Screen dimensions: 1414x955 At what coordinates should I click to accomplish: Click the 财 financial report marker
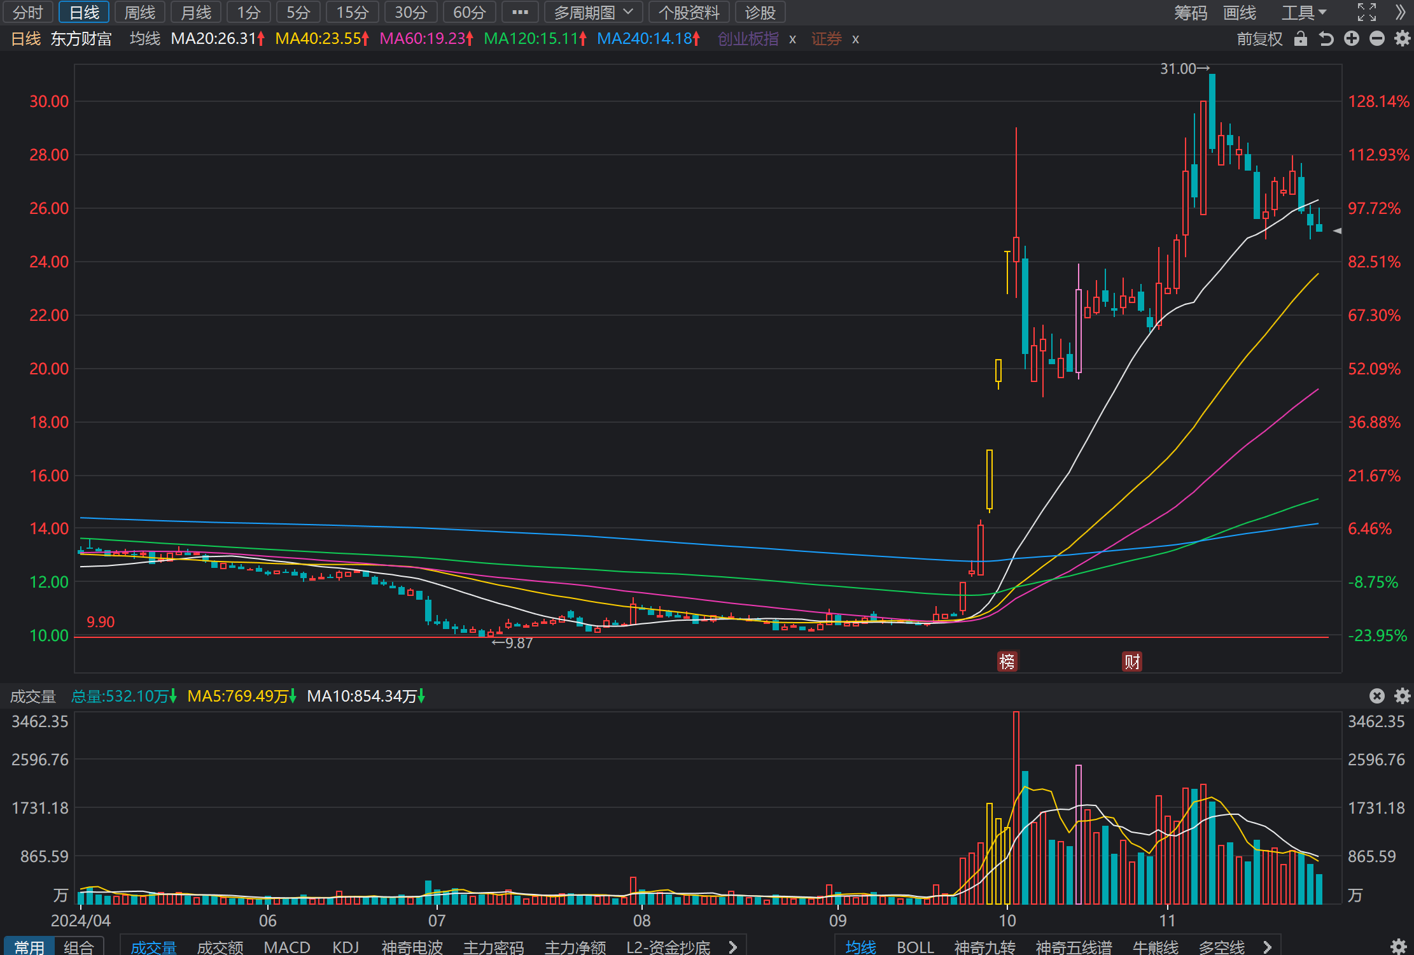(x=1131, y=661)
